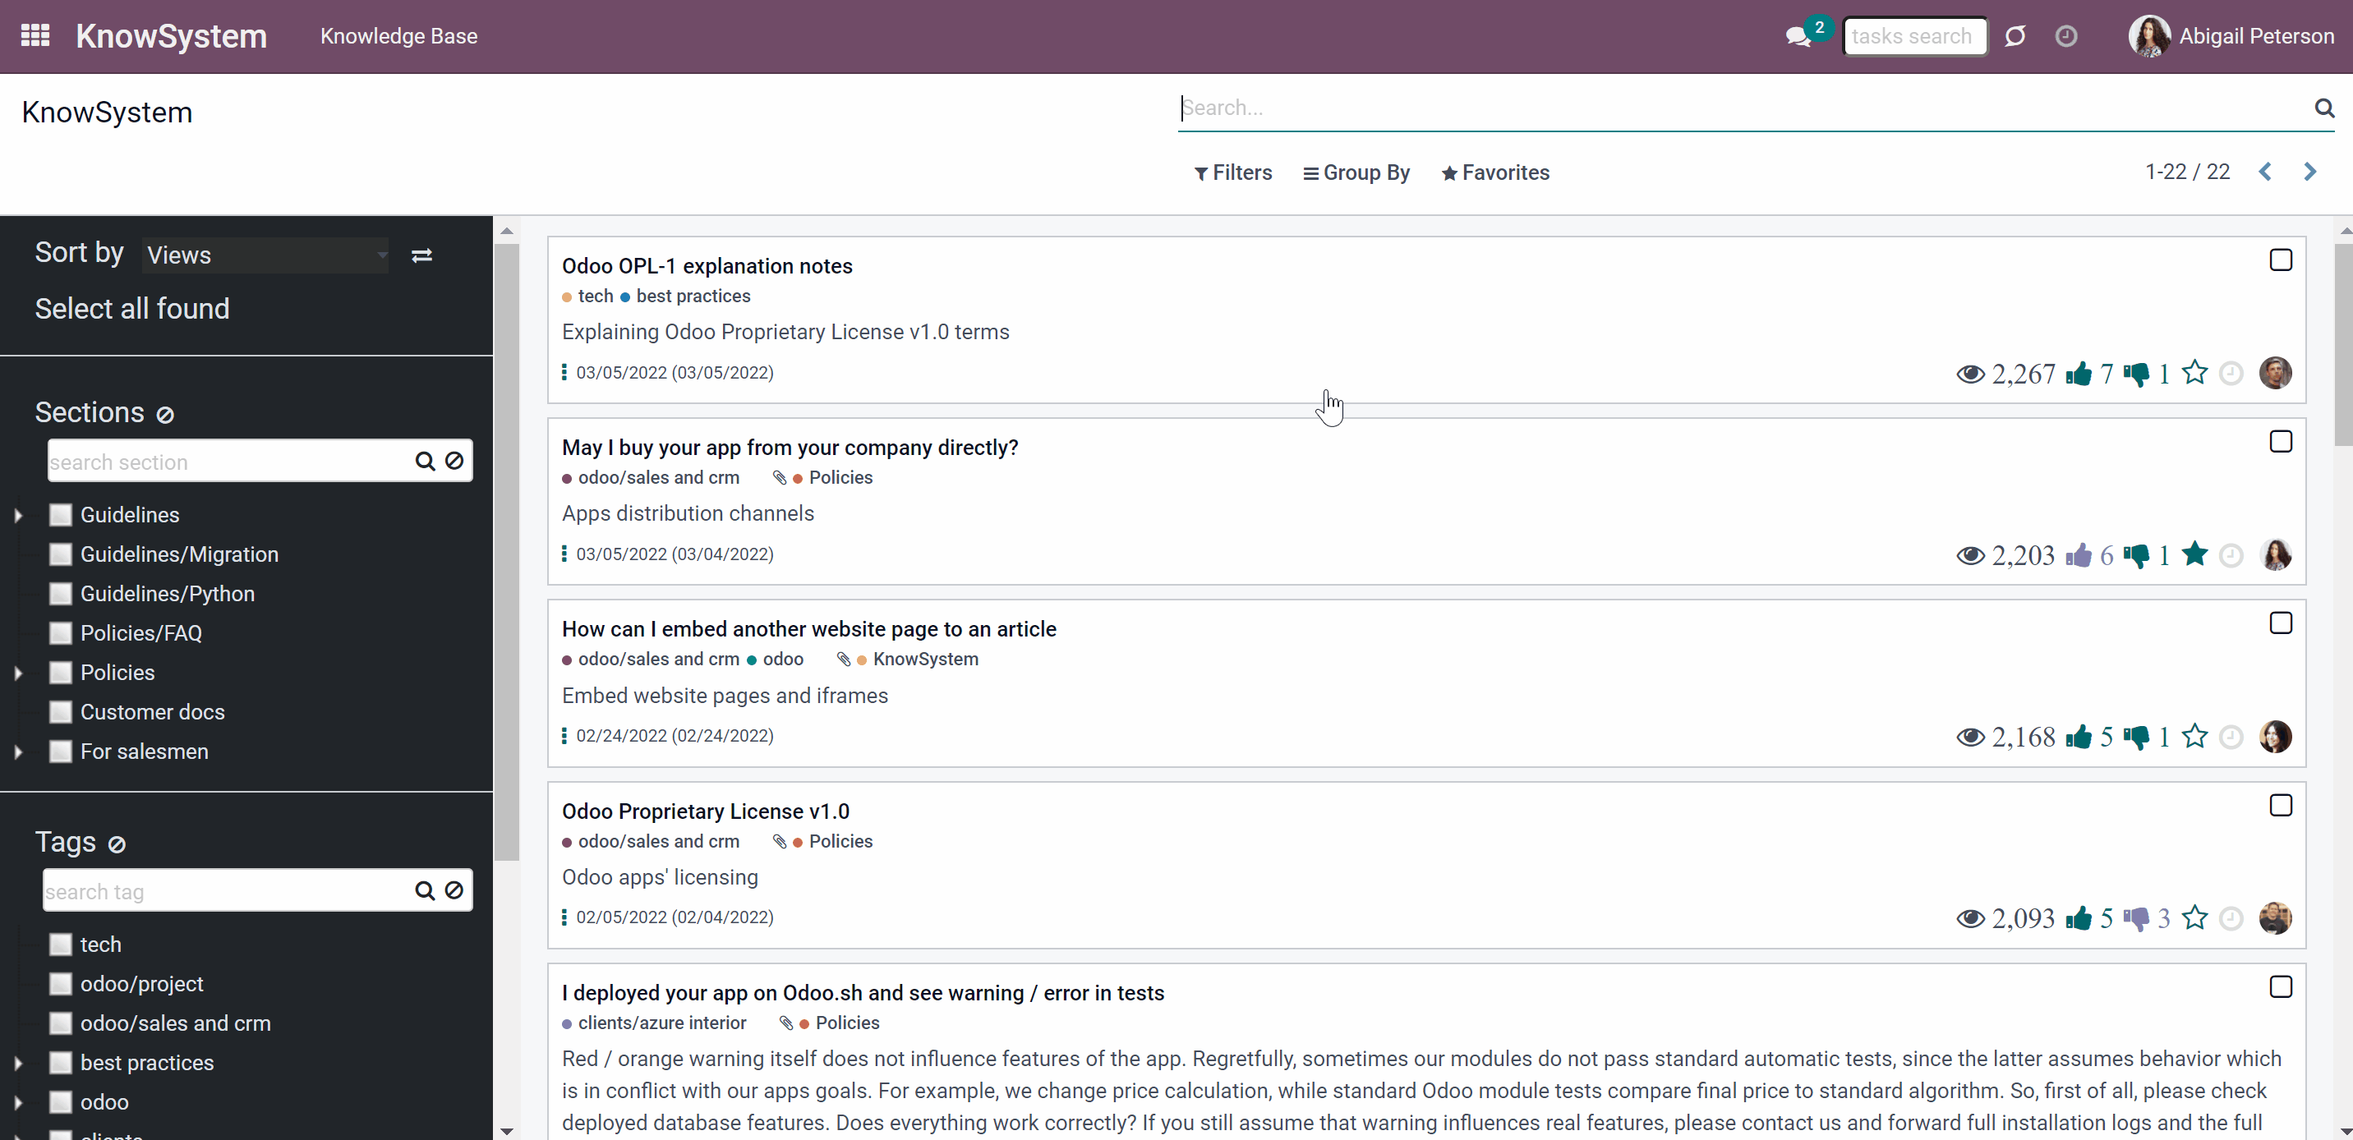This screenshot has width=2353, height=1140.
Task: Open the Odoo.sh warning article title
Action: [x=863, y=993]
